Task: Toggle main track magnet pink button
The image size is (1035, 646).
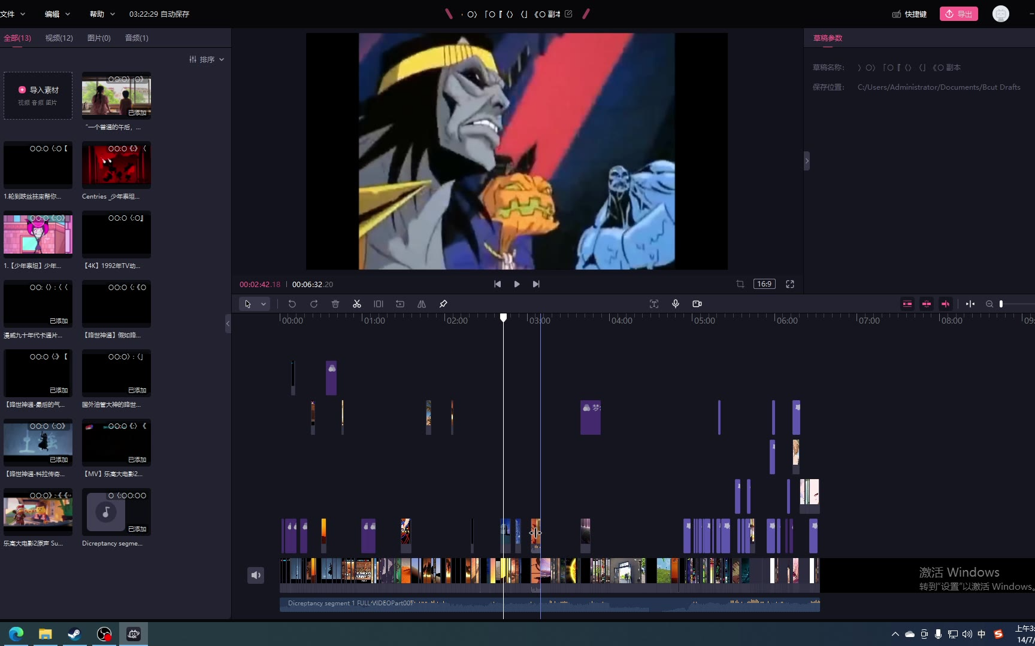Action: coord(907,304)
